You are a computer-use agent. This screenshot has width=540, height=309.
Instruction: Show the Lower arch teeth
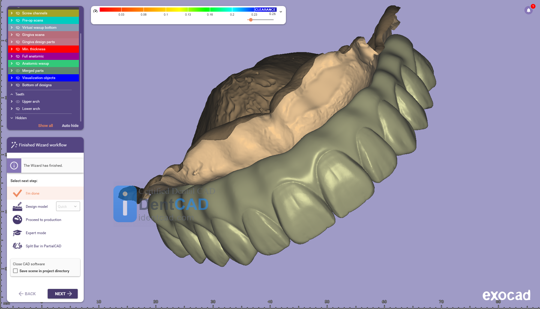pos(18,109)
